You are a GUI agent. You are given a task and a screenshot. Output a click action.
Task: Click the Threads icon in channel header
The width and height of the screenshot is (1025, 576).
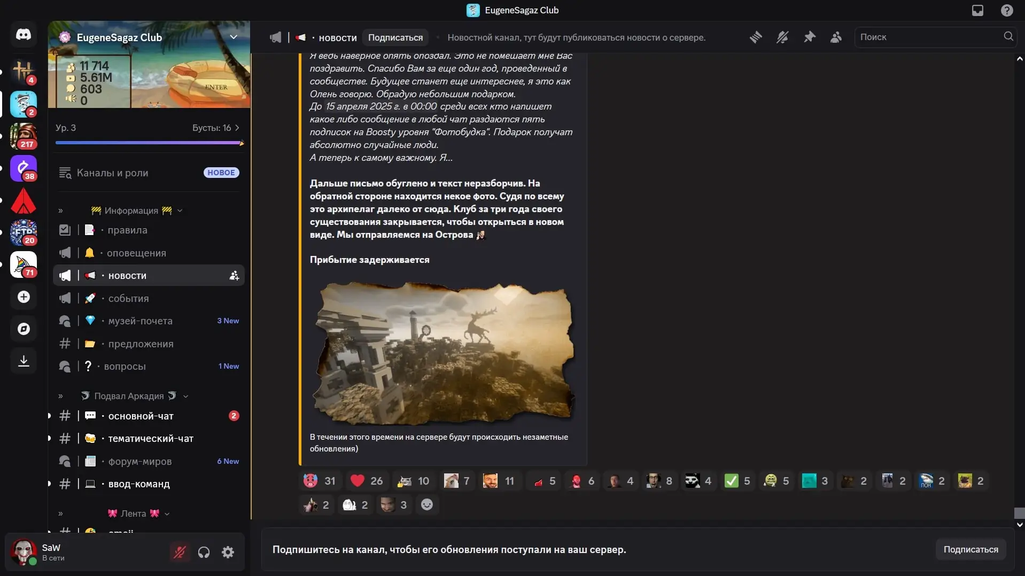(755, 37)
